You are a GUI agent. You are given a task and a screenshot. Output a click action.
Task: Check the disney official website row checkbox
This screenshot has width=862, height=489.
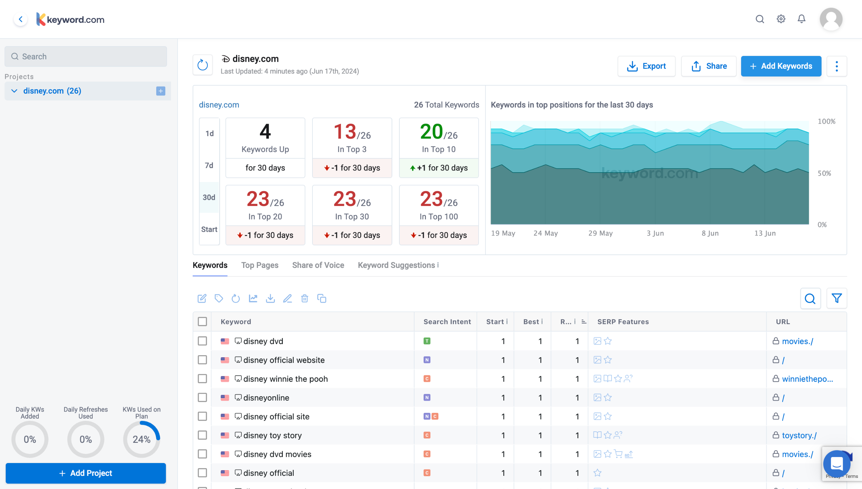click(x=202, y=360)
